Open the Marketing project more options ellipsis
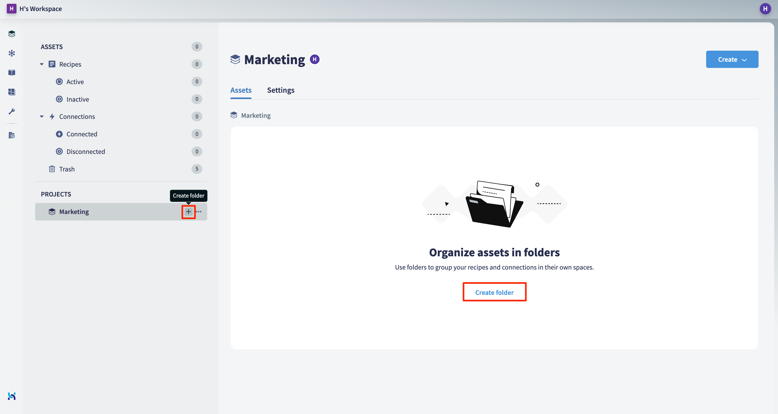This screenshot has height=414, width=778. (x=199, y=212)
